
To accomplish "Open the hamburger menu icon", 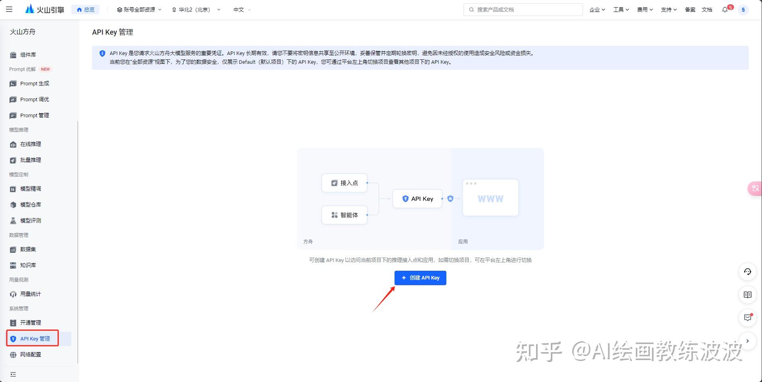I will click(x=9, y=9).
